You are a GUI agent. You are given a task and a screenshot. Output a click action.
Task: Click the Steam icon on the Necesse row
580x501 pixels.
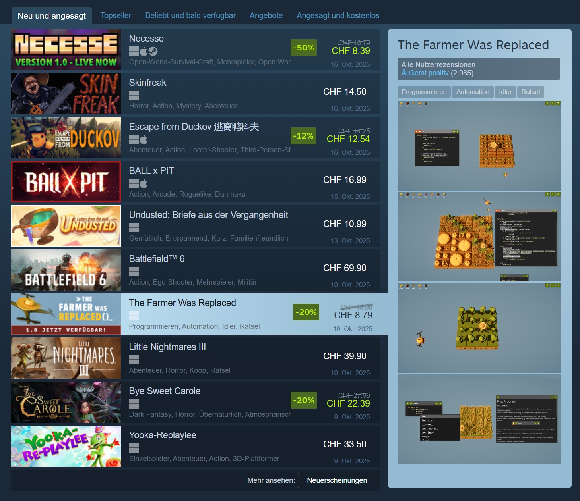coord(153,51)
